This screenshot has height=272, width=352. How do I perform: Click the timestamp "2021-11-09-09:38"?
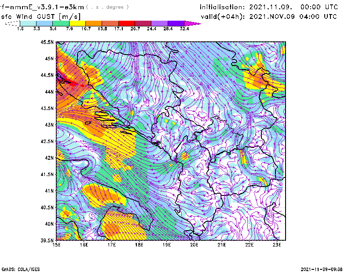pos(322,269)
